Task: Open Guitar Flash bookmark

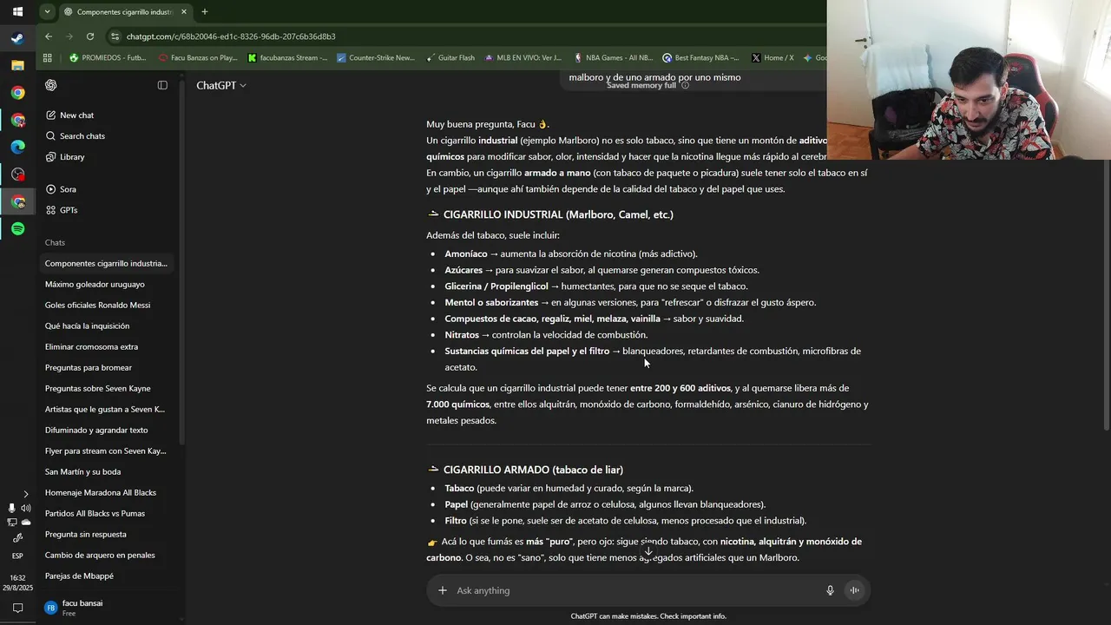Action: point(450,58)
